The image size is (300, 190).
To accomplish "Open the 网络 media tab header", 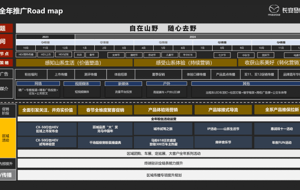I will coord(38,83).
